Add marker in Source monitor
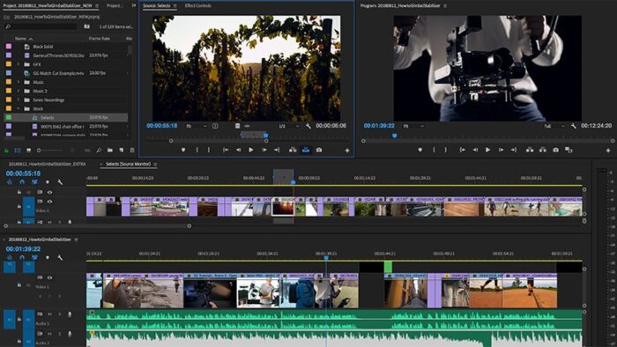 point(183,150)
